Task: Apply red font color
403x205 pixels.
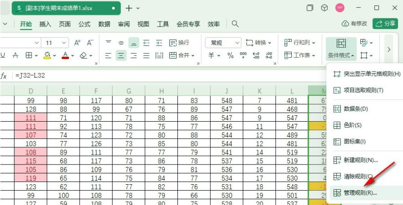Action: (66, 55)
